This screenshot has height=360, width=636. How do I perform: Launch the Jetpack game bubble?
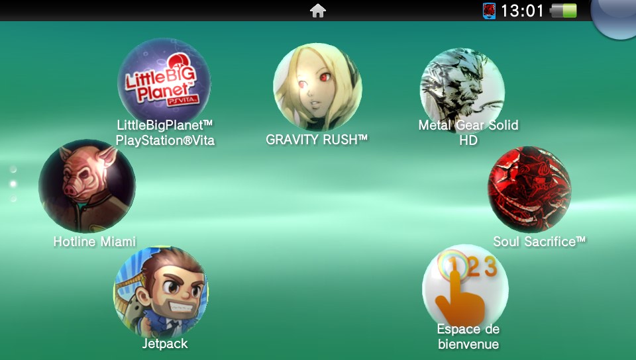click(160, 292)
